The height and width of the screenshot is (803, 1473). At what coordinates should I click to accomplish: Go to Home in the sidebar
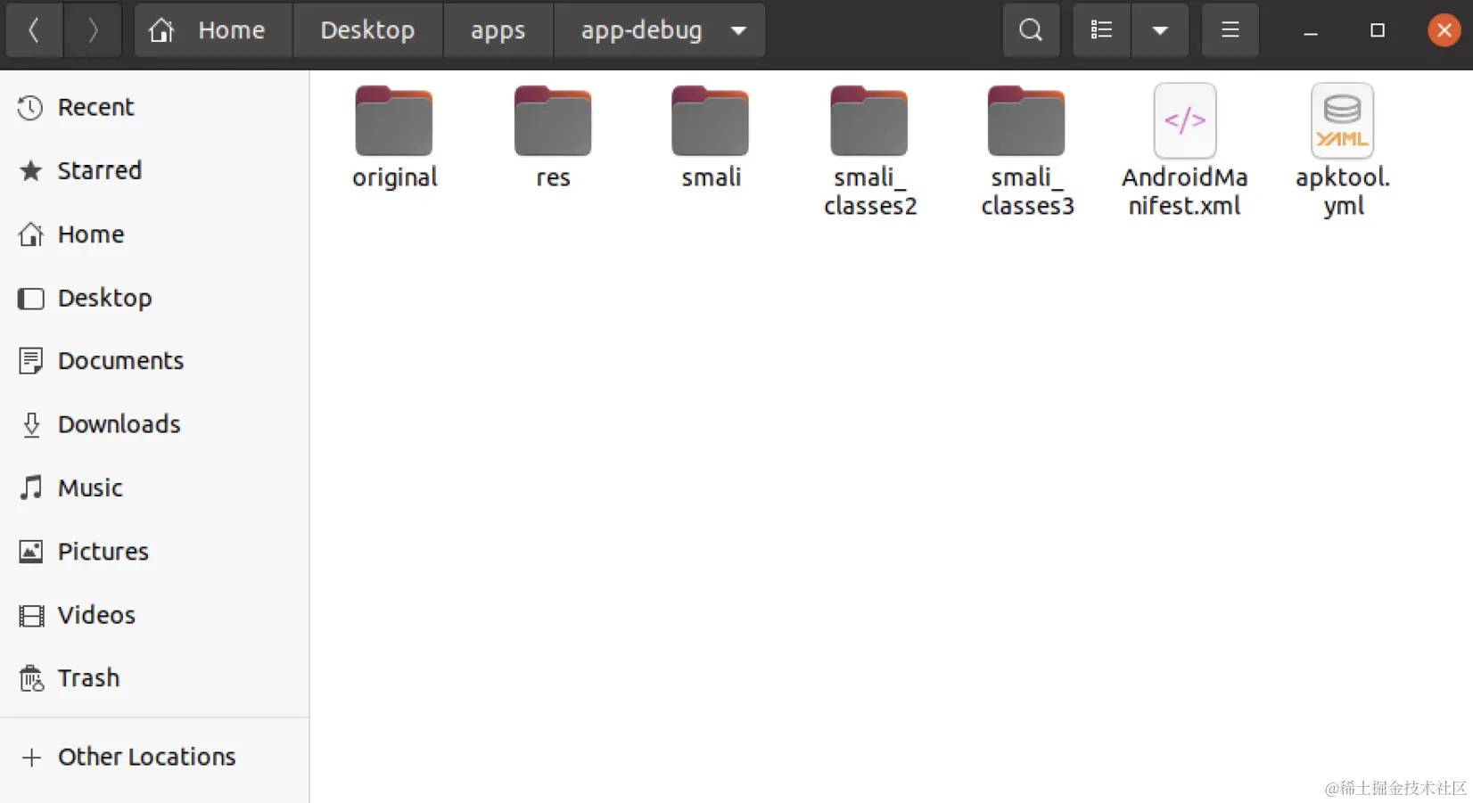pyautogui.click(x=154, y=234)
